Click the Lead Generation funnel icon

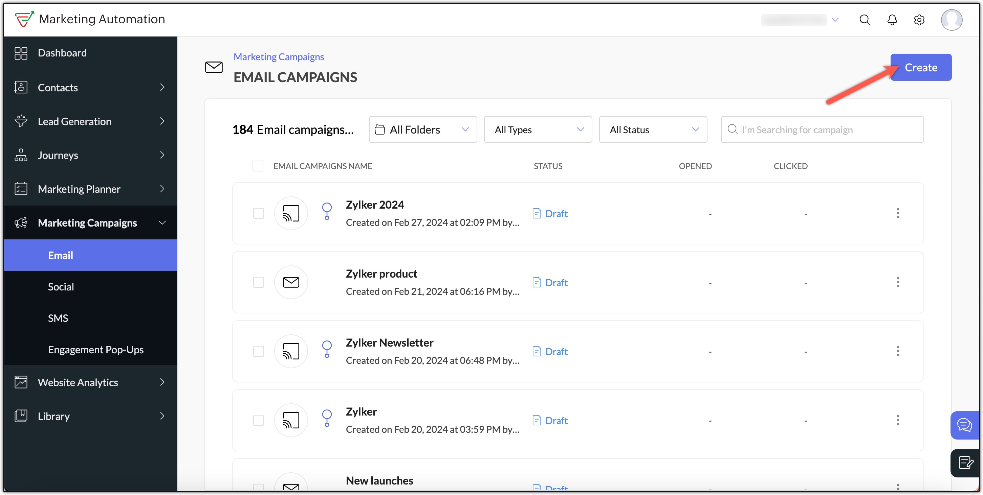click(x=21, y=121)
